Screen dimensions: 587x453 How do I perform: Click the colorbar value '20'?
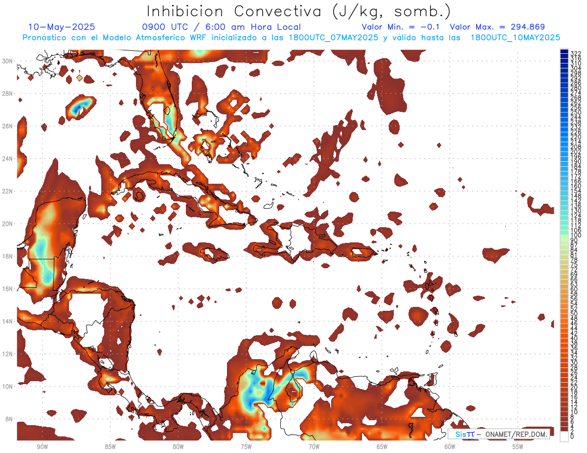pyautogui.click(x=574, y=387)
